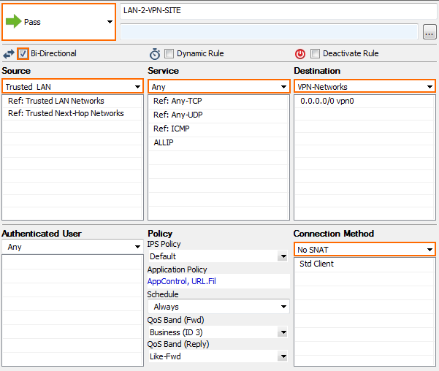The height and width of the screenshot is (371, 439).
Task: Open the ellipsis button beside description field
Action: pyautogui.click(x=430, y=31)
